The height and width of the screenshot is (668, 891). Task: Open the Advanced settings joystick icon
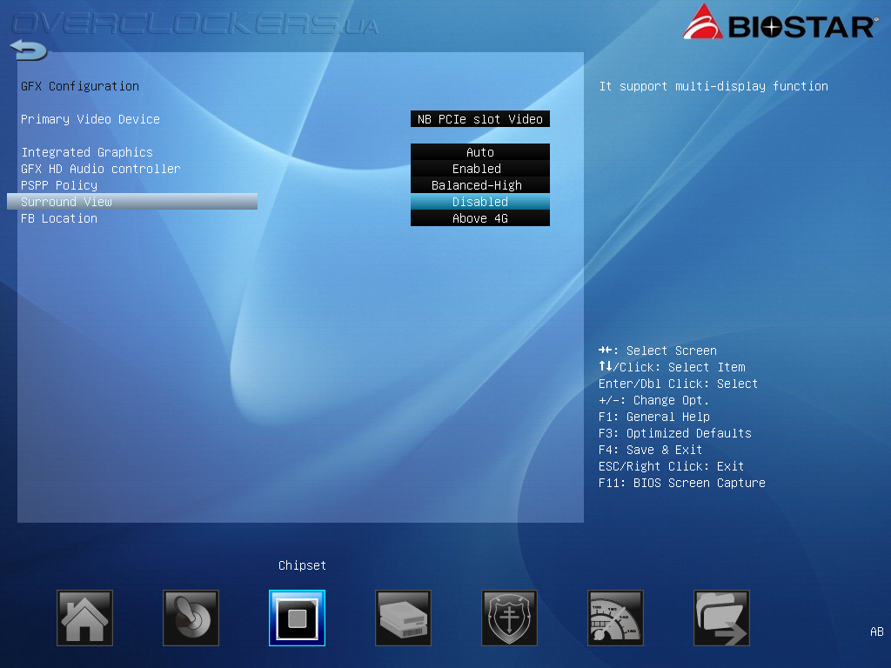tap(191, 618)
